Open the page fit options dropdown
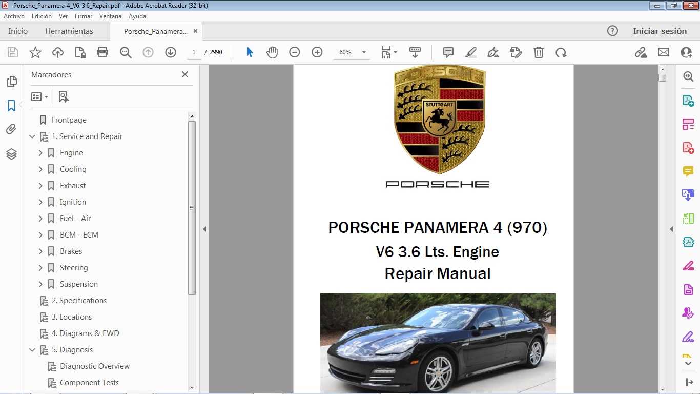 (389, 52)
